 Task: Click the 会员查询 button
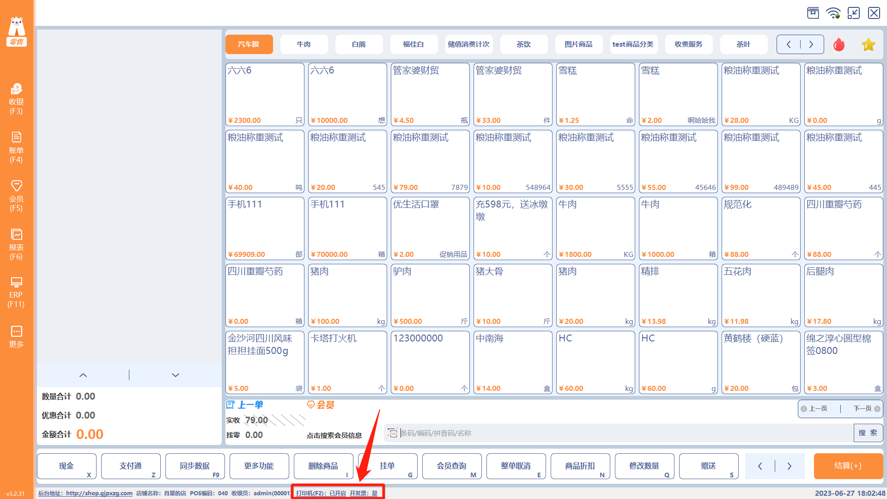(452, 466)
